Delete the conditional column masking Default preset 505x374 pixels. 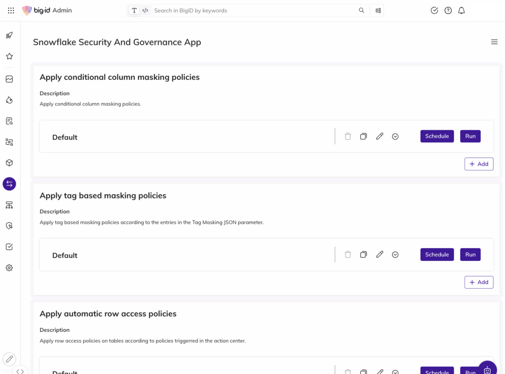coord(348,136)
